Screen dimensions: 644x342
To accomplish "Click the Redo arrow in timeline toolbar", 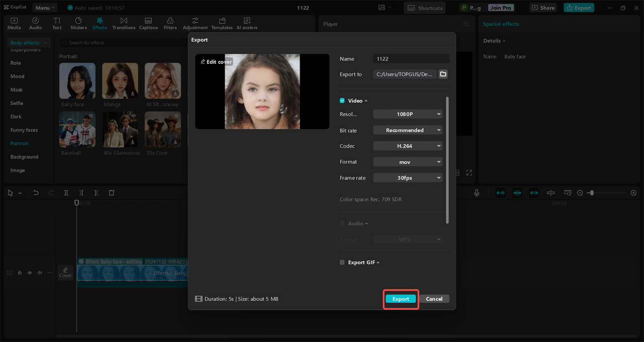I will click(51, 193).
